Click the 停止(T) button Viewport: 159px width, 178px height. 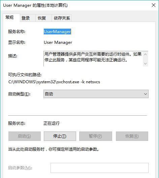point(60,136)
